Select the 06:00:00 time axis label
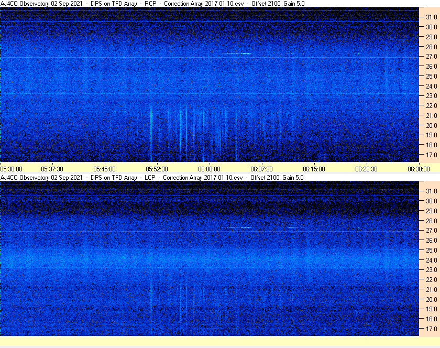The width and height of the screenshot is (440, 348). (210, 169)
